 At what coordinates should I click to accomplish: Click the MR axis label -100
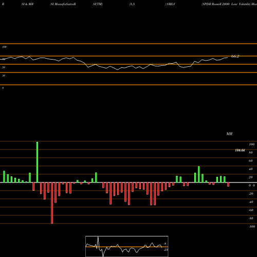252,227
